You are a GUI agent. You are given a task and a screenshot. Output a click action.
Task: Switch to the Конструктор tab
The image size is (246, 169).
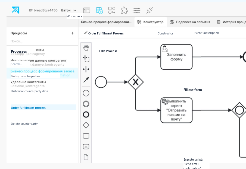(151, 22)
